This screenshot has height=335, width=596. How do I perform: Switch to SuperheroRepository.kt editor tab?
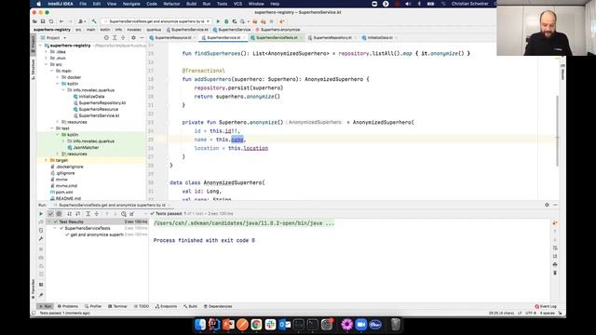click(332, 37)
